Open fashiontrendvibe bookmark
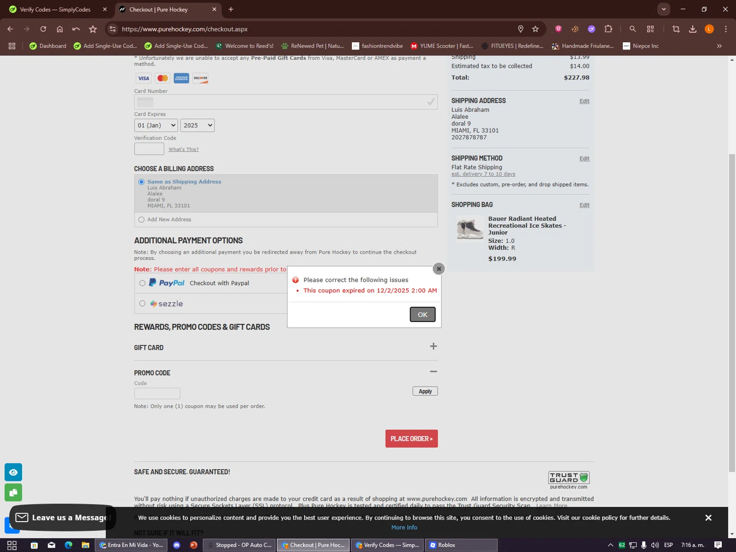This screenshot has height=552, width=736. (377, 46)
